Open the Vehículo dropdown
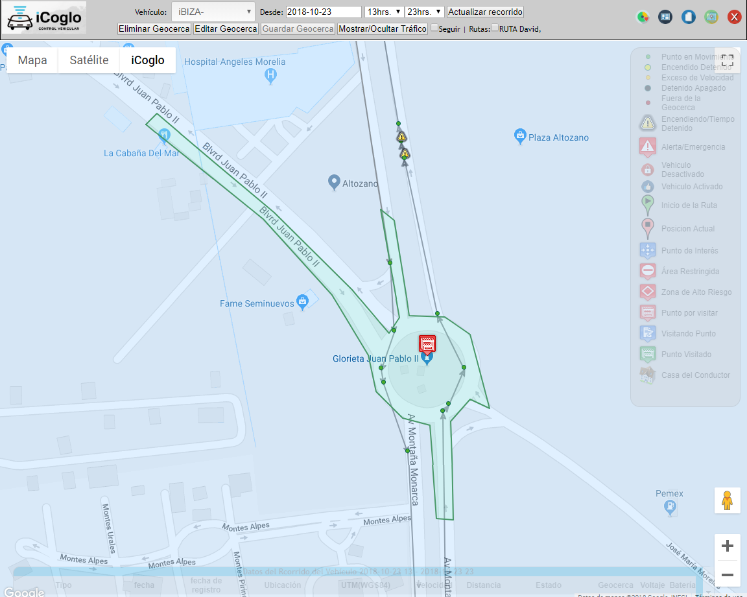The image size is (747, 597). click(213, 12)
